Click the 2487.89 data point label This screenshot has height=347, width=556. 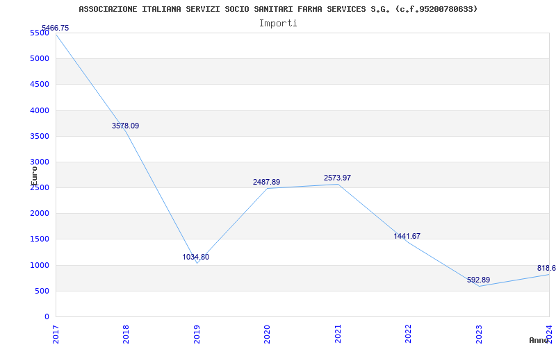(267, 182)
